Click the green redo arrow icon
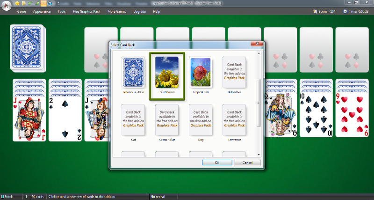 pos(37,3)
